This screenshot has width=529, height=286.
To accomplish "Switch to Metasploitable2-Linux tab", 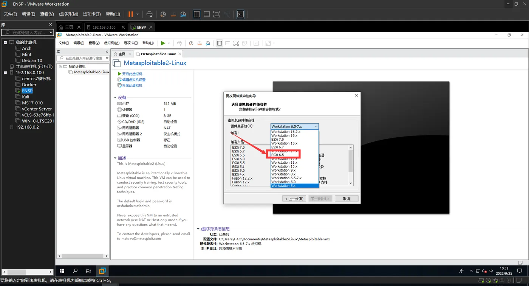I will coord(158,54).
